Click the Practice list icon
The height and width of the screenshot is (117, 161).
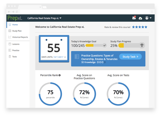[x=10, y=50]
